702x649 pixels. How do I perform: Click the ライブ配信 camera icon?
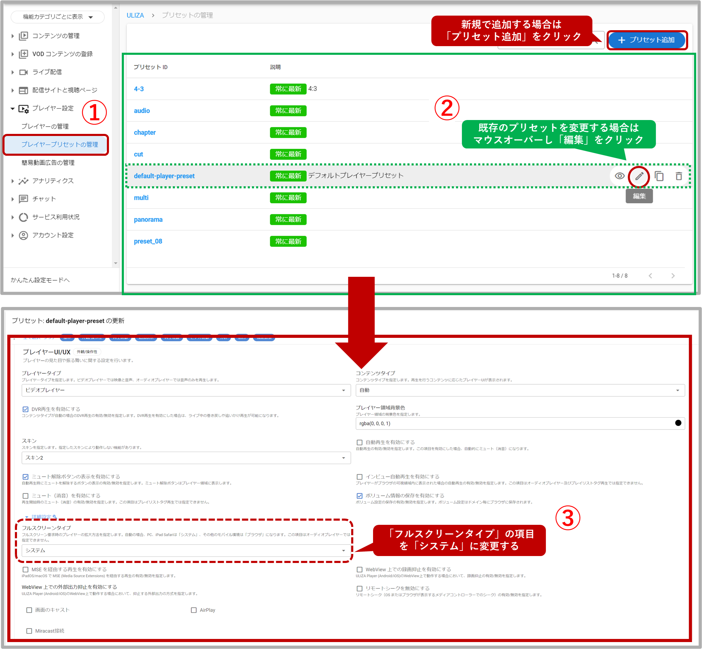[23, 72]
